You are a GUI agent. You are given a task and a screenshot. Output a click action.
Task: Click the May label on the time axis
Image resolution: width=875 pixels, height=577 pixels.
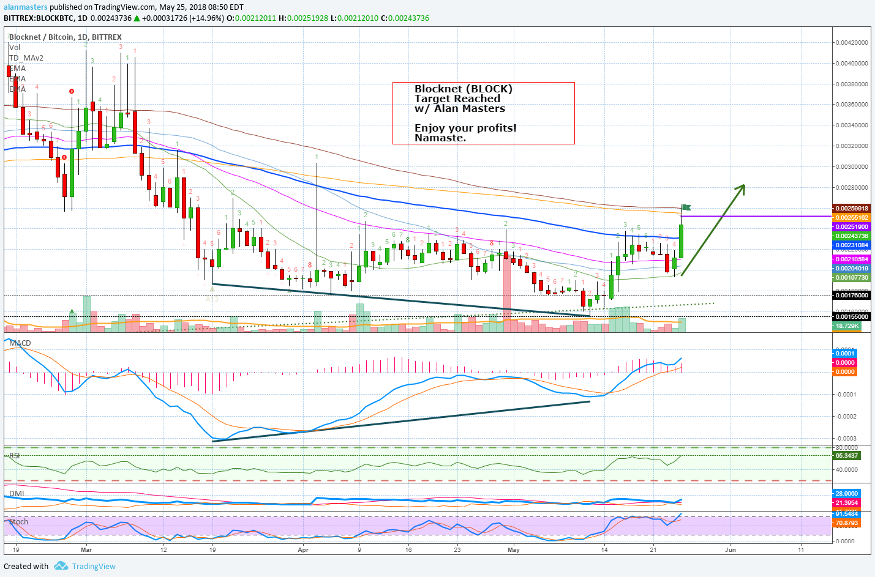(513, 549)
